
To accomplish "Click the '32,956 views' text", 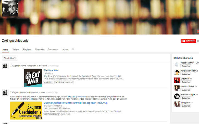I will coord(64,108).
